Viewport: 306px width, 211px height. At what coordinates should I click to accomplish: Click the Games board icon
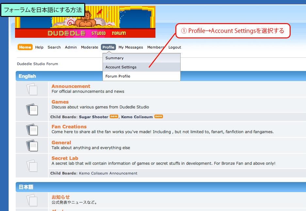[32, 109]
